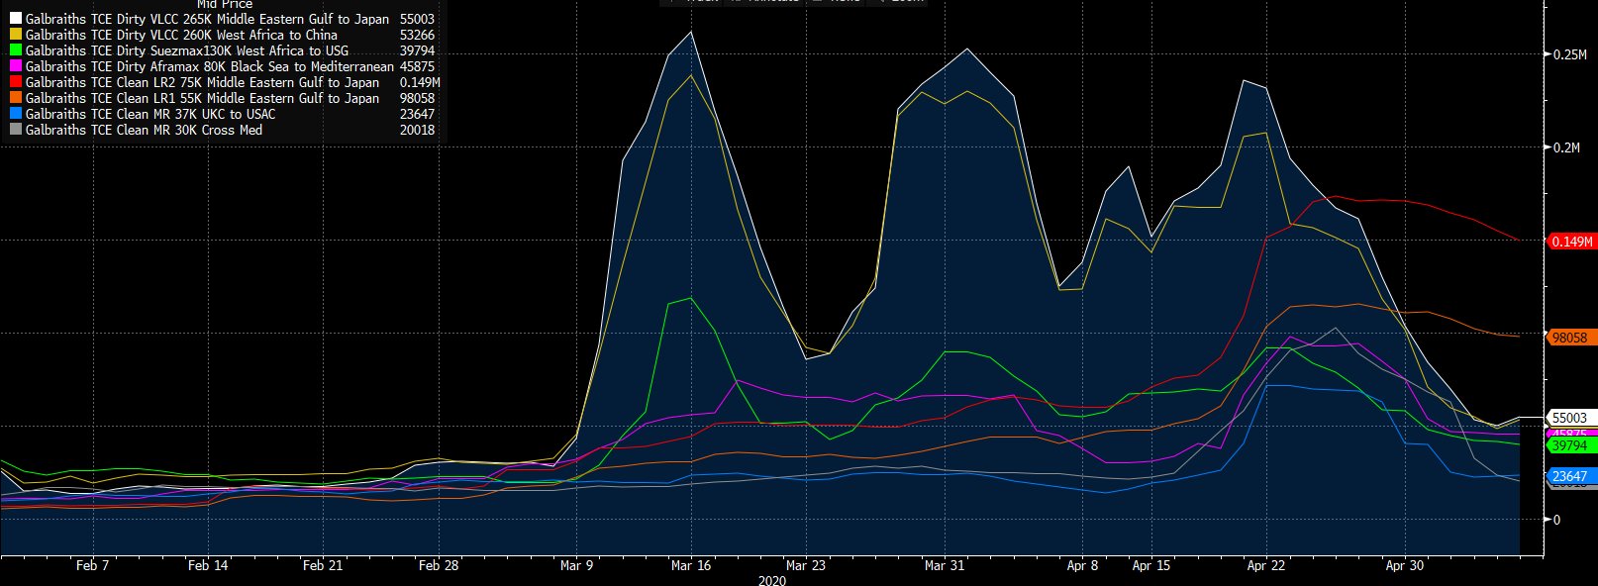Viewport: 1598px width, 586px height.
Task: Click the Mar 9 date label
Action: (576, 566)
